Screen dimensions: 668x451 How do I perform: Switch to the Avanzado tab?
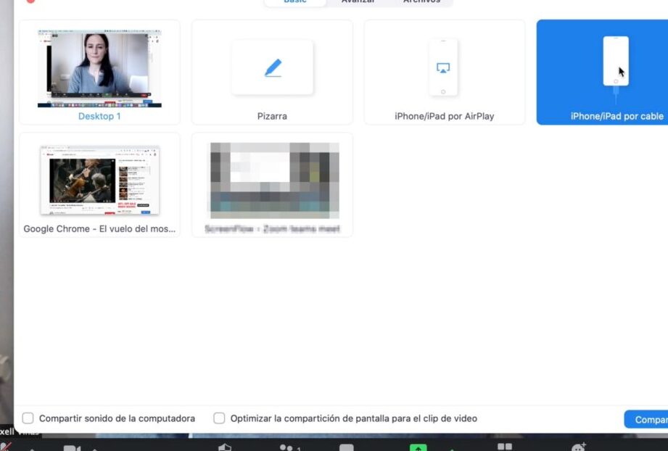coord(358,2)
